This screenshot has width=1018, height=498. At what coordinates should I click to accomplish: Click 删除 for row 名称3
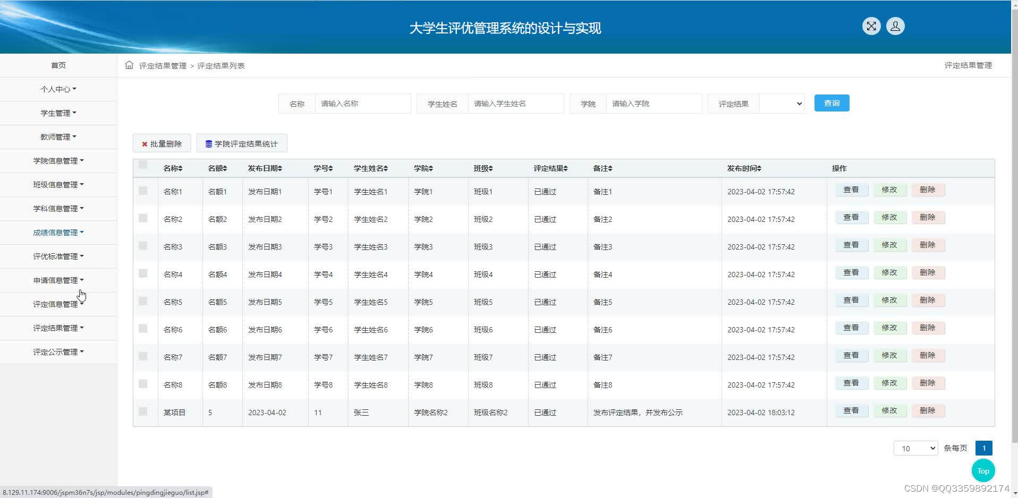point(928,245)
